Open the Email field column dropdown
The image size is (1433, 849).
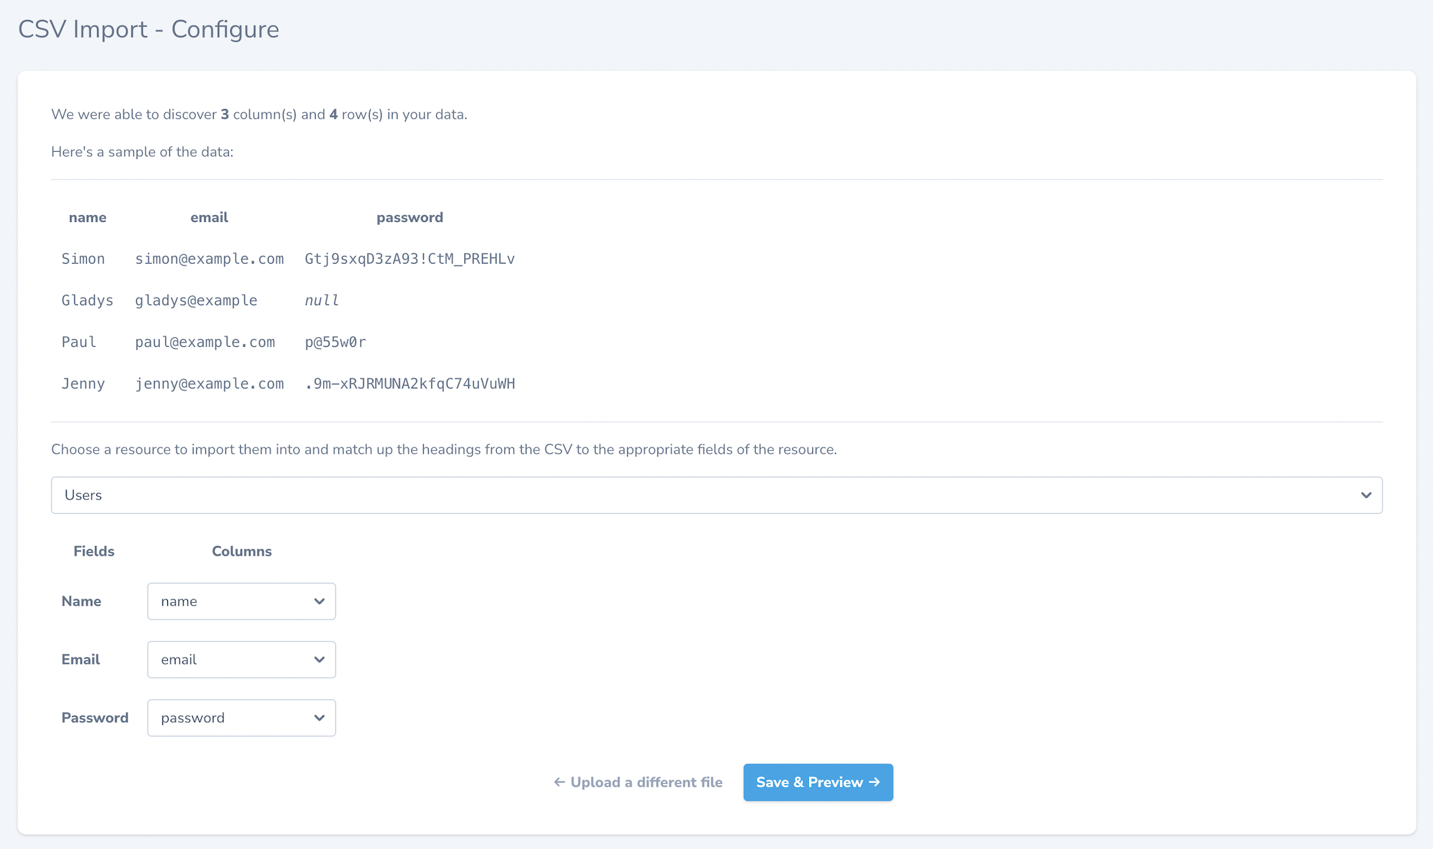point(241,660)
